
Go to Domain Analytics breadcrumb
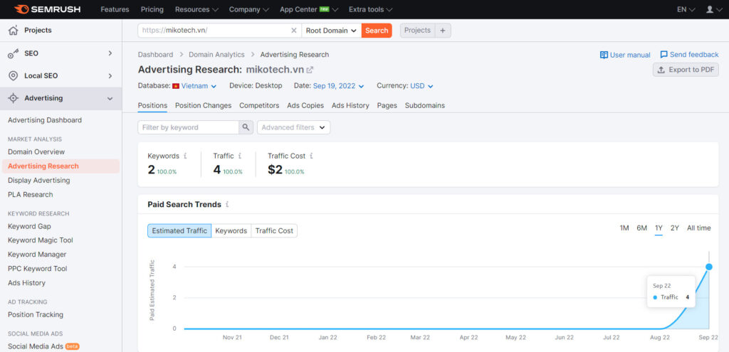click(216, 54)
